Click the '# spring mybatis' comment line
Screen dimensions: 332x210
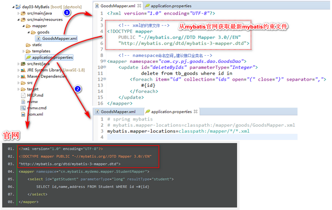pyautogui.click(x=130, y=119)
